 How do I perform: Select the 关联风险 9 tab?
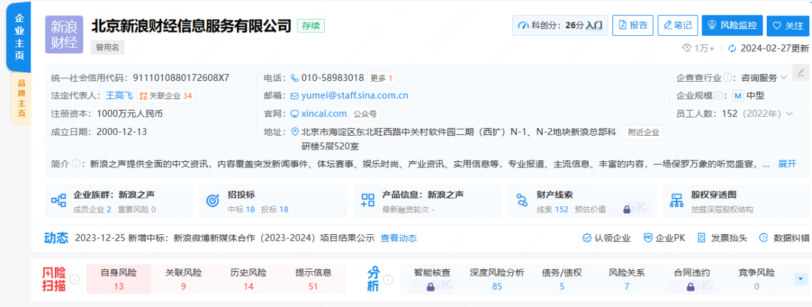pyautogui.click(x=183, y=279)
